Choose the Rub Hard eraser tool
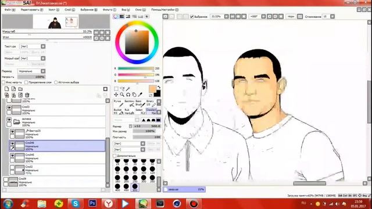Screen dimensions: 372x209 129,111
